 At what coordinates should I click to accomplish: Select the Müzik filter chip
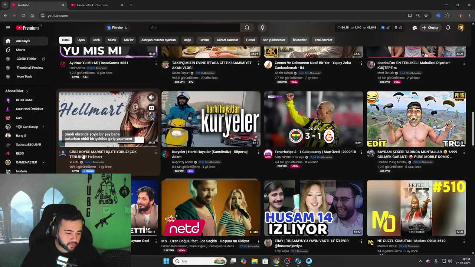coord(112,40)
